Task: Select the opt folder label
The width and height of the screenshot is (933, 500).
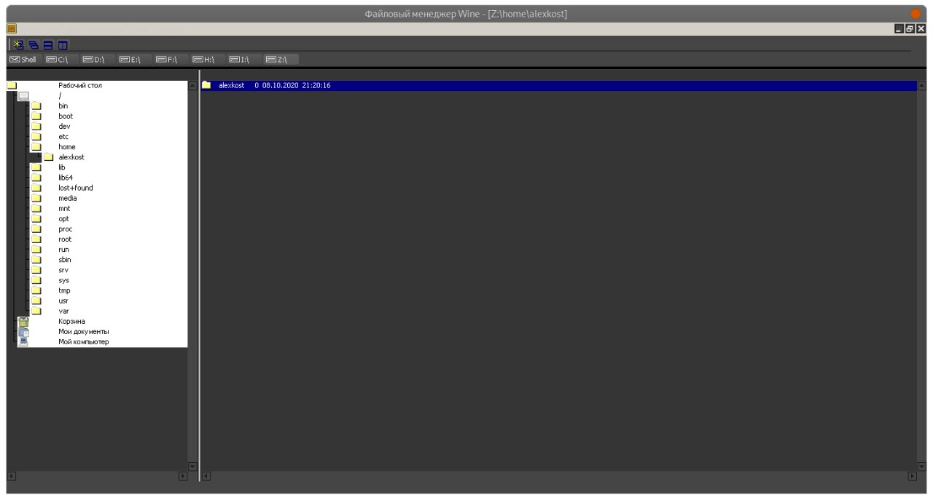Action: pos(64,218)
